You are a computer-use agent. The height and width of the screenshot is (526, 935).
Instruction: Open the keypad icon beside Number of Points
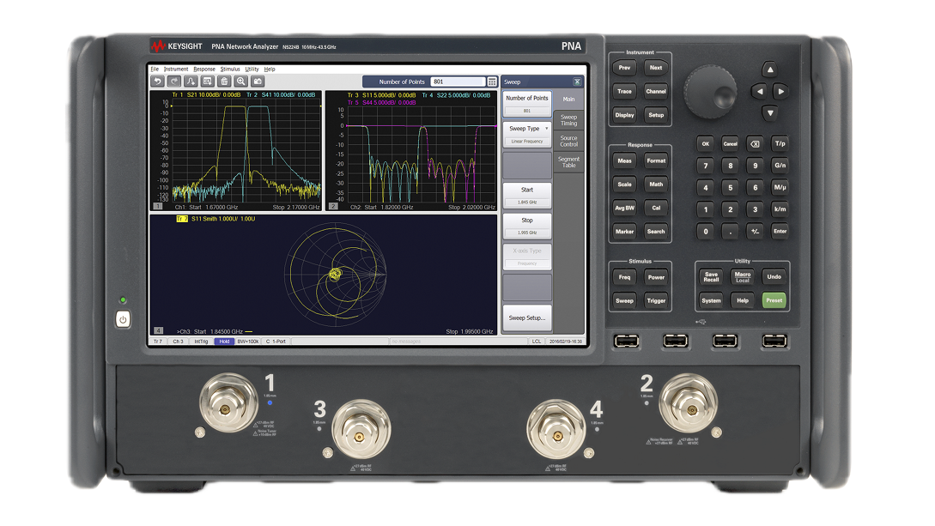(492, 82)
